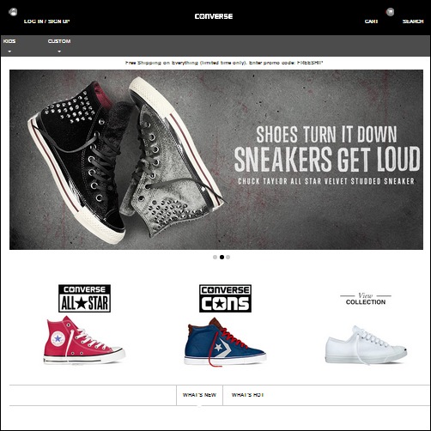Click the user account icon in header
Screen dimensions: 431x431
tap(13, 12)
